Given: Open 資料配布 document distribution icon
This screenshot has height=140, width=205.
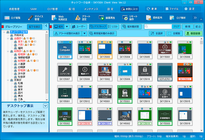Looking at the screenshot, I should tap(148, 18).
